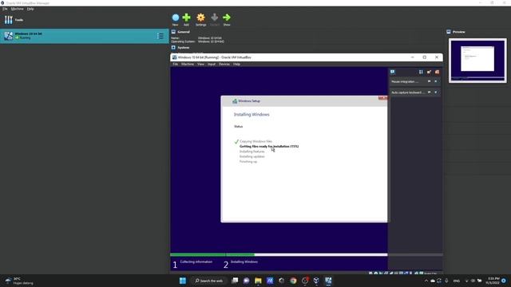This screenshot has width=511, height=287.
Task: Open the Windows Start button on taskbar
Action: [183, 281]
